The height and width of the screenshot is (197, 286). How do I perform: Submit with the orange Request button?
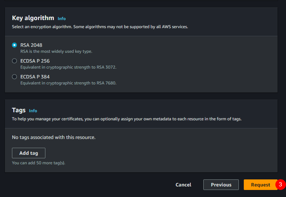point(260,185)
